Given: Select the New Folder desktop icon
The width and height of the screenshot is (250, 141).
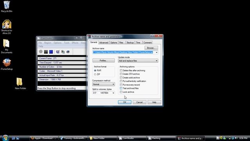Looking at the screenshot, I should (x=20, y=83).
